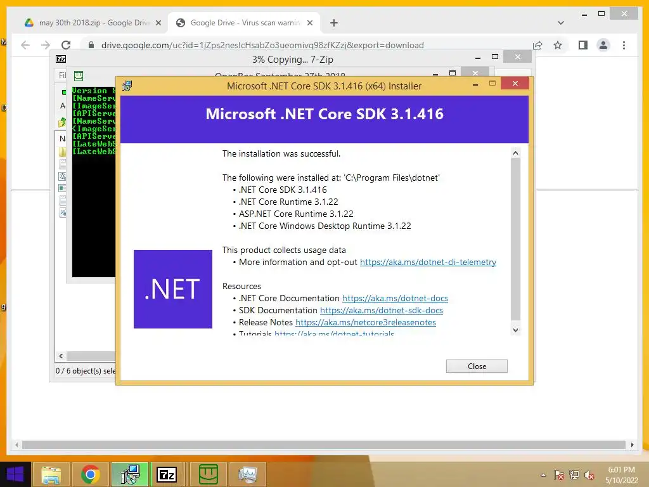
Task: Click the installer scrollbar up arrow
Action: click(x=515, y=153)
